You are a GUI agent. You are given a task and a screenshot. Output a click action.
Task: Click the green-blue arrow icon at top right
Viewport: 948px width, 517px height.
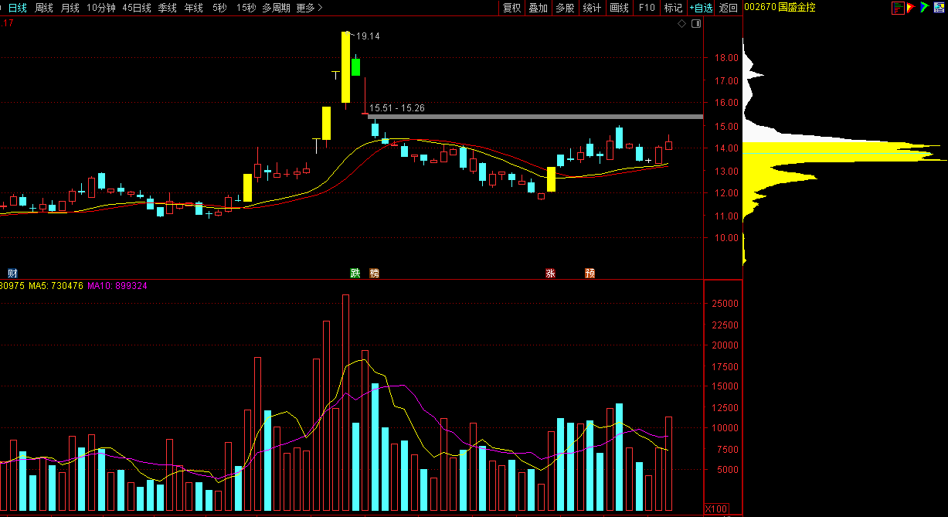pyautogui.click(x=924, y=8)
